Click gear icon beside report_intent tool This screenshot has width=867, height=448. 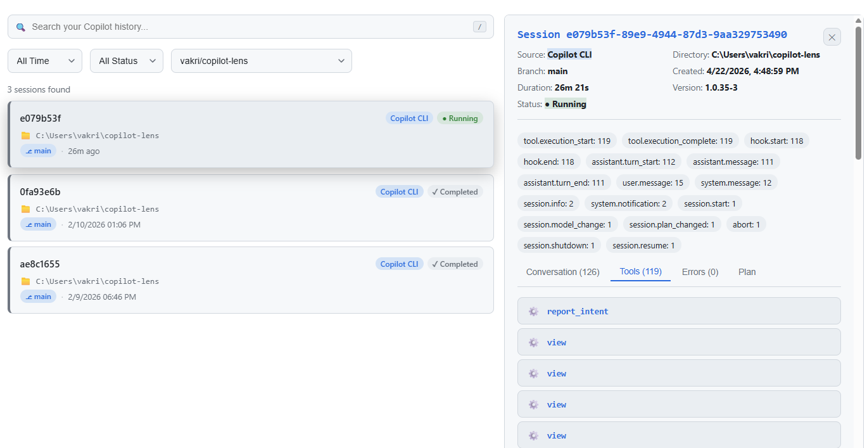point(533,311)
